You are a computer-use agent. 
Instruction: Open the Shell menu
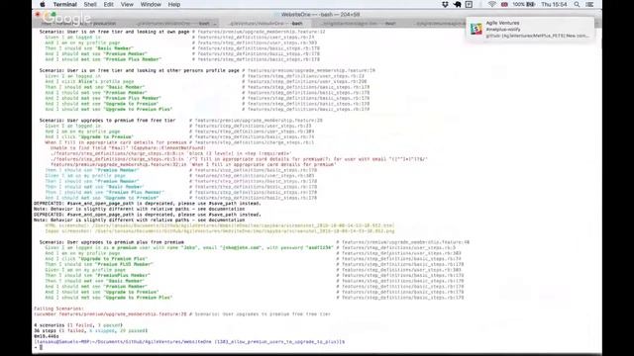tap(90, 4)
